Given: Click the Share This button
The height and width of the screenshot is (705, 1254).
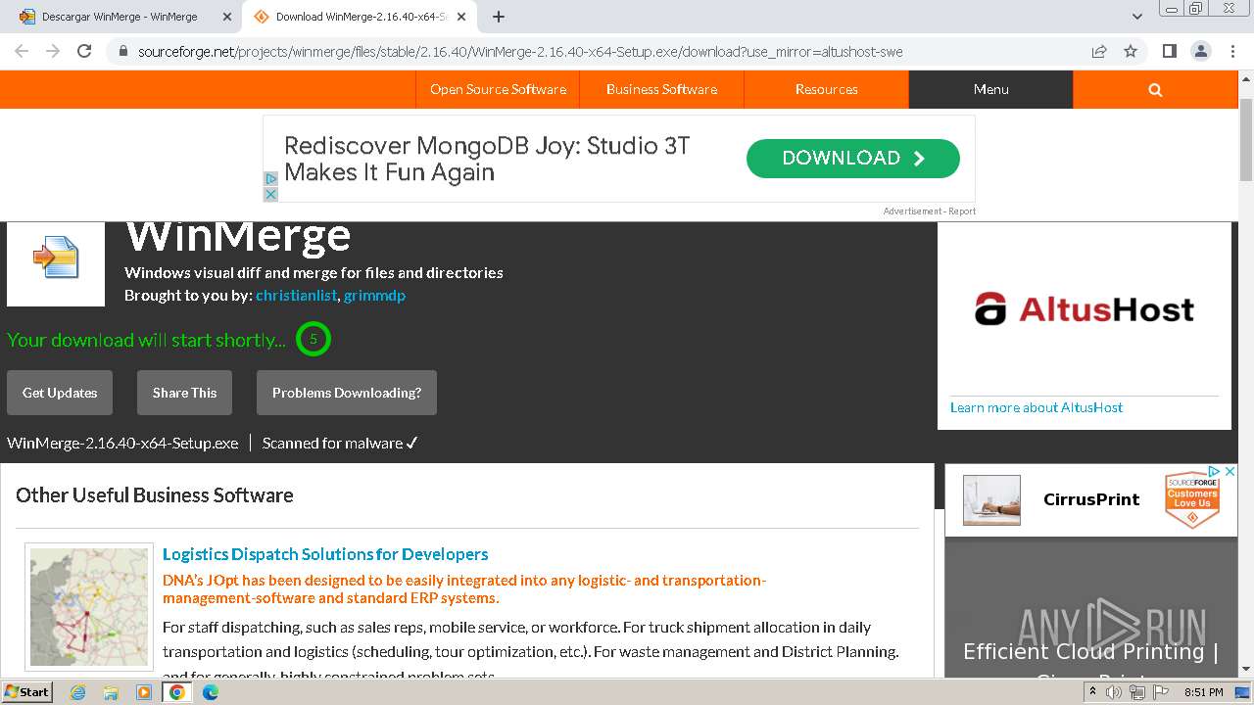Looking at the screenshot, I should pyautogui.click(x=184, y=393).
